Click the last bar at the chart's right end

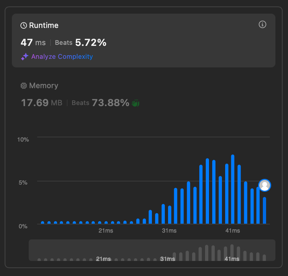(265, 210)
